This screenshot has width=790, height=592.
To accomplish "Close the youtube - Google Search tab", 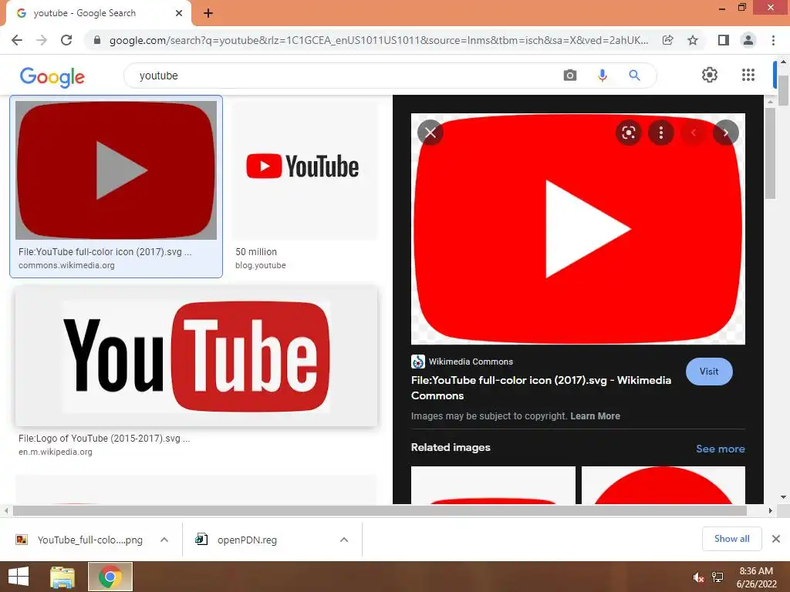I will (x=179, y=13).
